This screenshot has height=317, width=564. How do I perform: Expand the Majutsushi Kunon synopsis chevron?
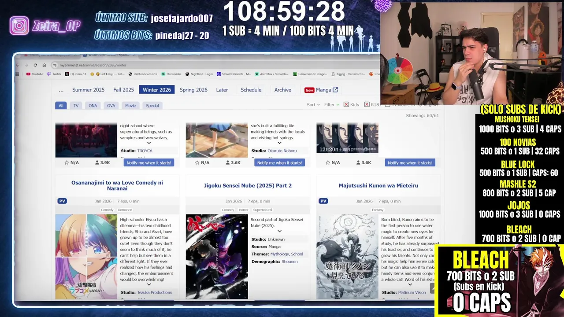pos(410,285)
